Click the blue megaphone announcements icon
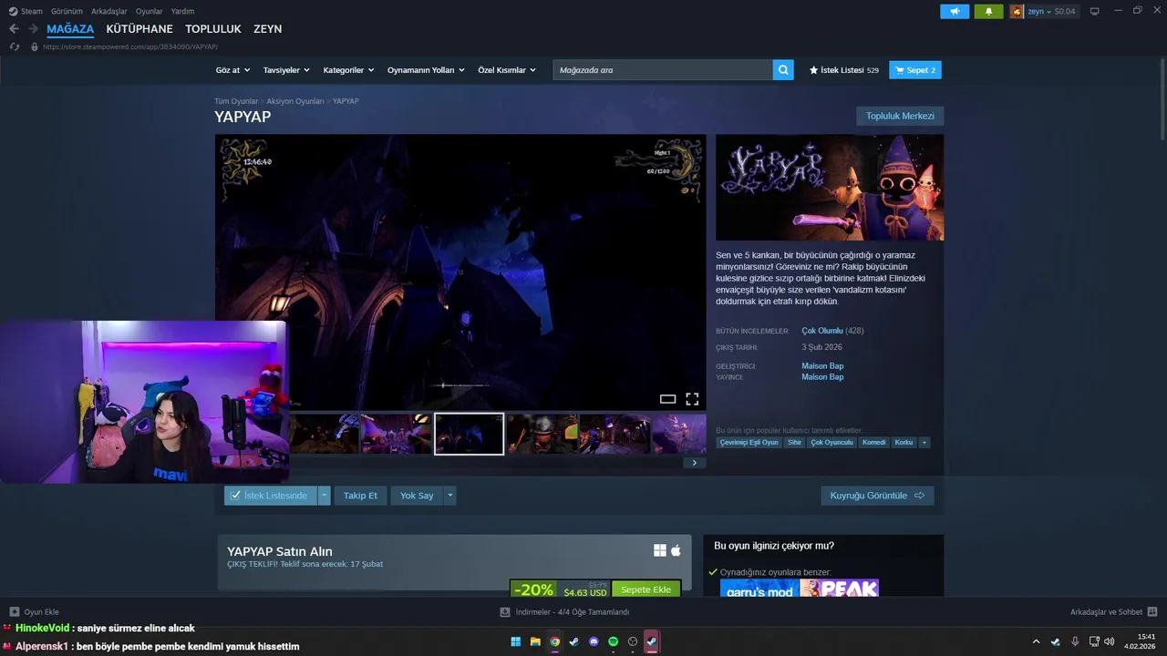 pos(955,11)
